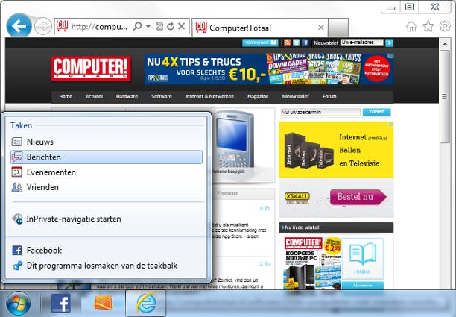Image resolution: width=456 pixels, height=317 pixels.
Task: Click the address bar URL field
Action: pyautogui.click(x=99, y=27)
